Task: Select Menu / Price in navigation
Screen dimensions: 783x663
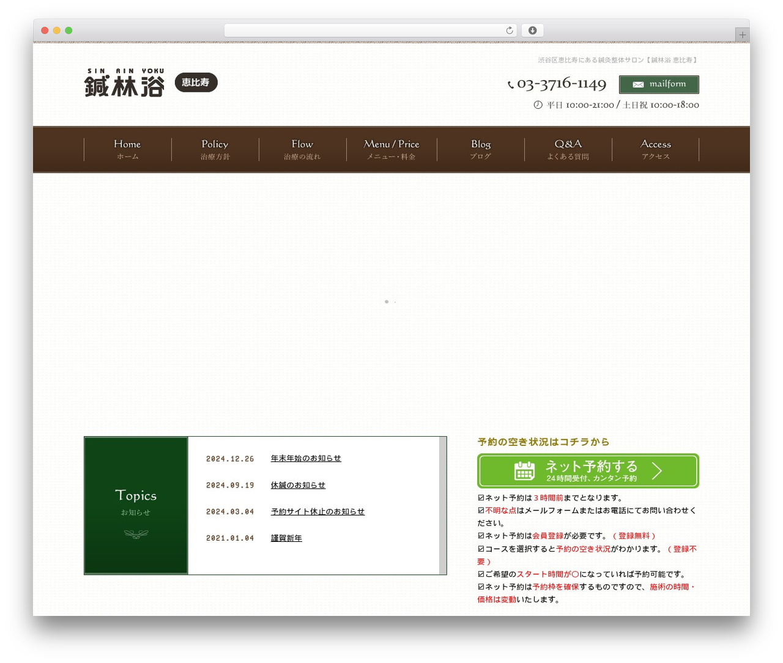Action: point(391,149)
